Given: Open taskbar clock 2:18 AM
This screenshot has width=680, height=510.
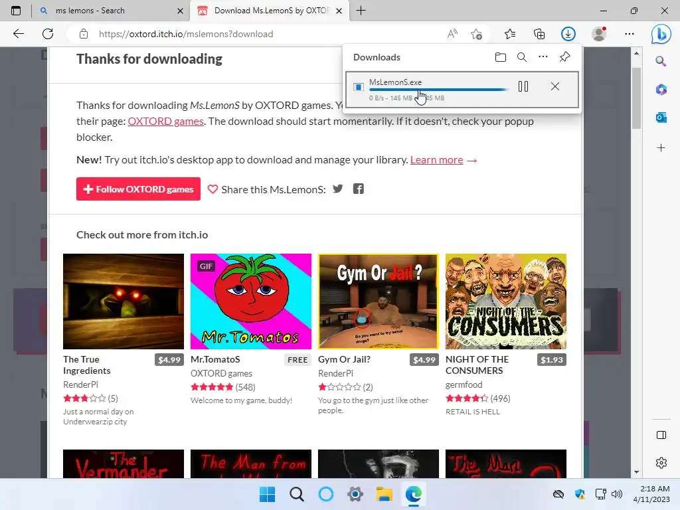Looking at the screenshot, I should coord(651,494).
